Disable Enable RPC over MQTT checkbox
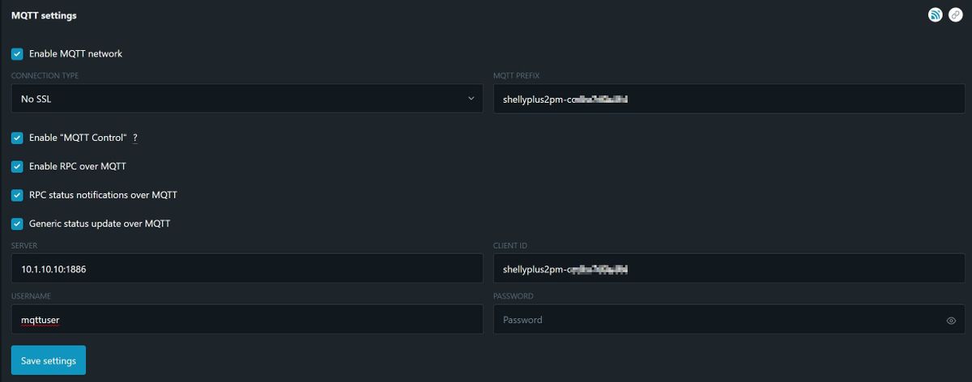Image resolution: width=972 pixels, height=382 pixels. [17, 167]
